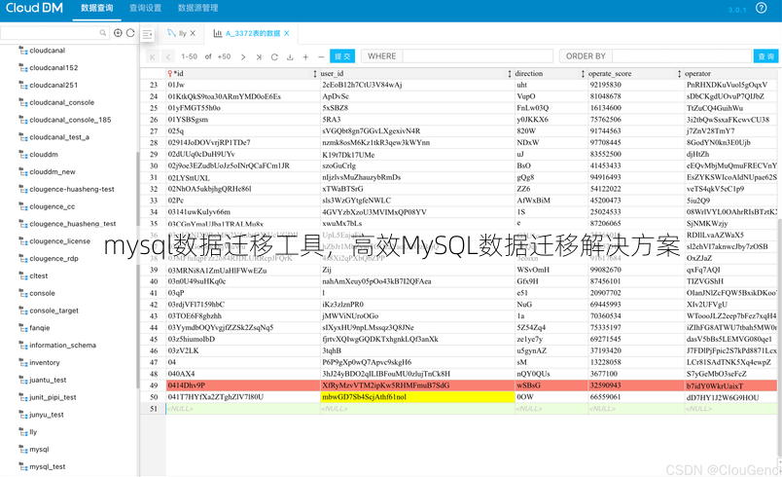The image size is (782, 477).
Task: Click row number 30 in the grid
Action: (x=154, y=165)
